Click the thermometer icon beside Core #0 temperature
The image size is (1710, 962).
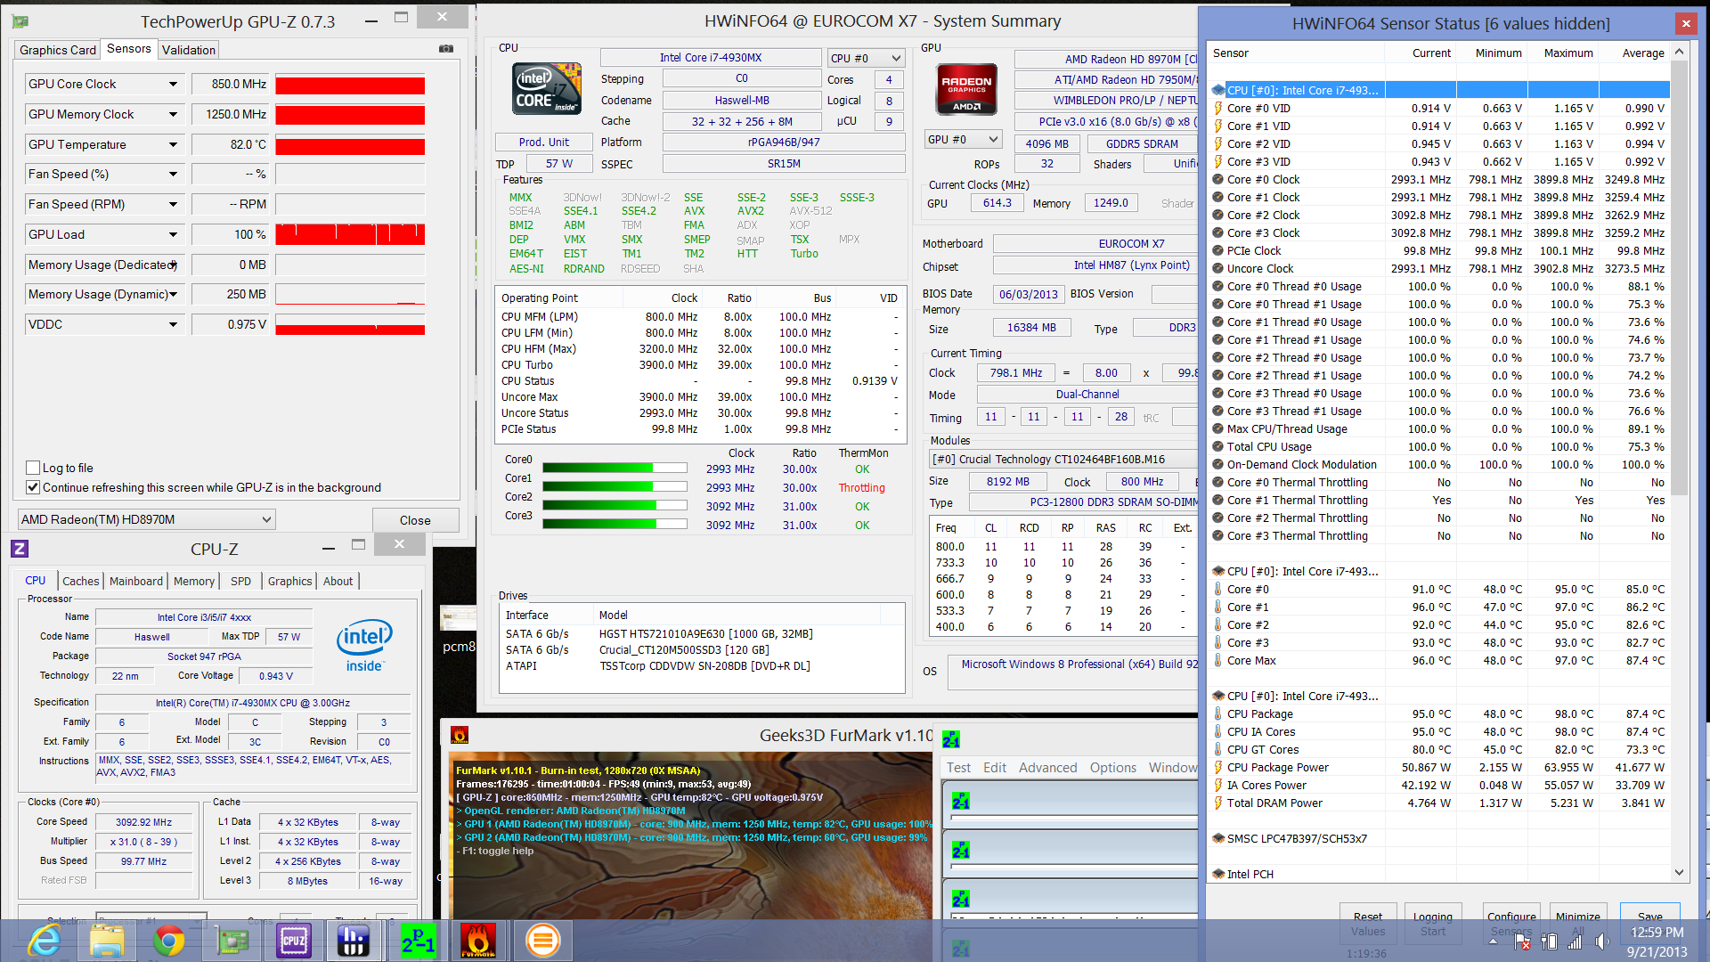click(1217, 589)
